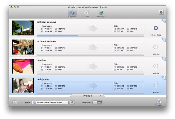
Task: Click the natation progress bar
Action: [x=90, y=74]
